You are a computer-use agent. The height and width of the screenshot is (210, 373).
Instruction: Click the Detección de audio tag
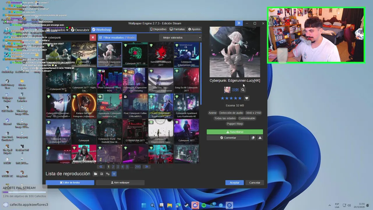[231, 113]
